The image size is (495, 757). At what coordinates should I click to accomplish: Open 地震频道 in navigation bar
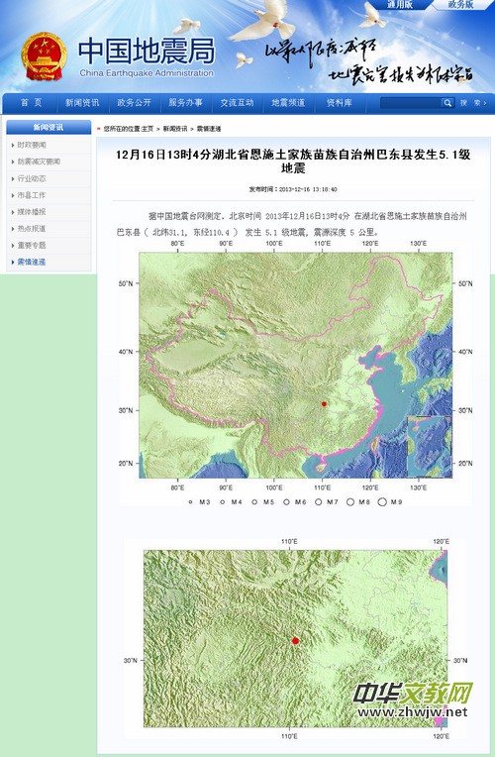288,103
